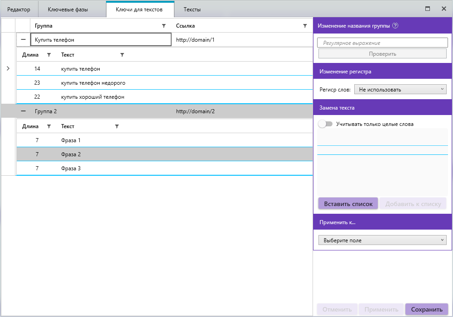Filter Текст column in Купить телефон group
Viewport: 453px width, 317px height.
[x=122, y=55]
